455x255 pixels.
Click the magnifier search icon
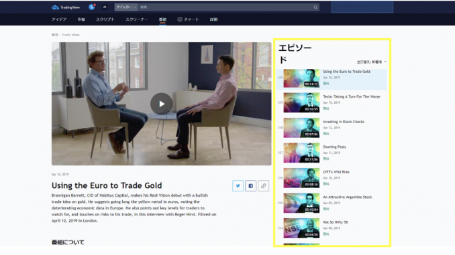tap(315, 7)
